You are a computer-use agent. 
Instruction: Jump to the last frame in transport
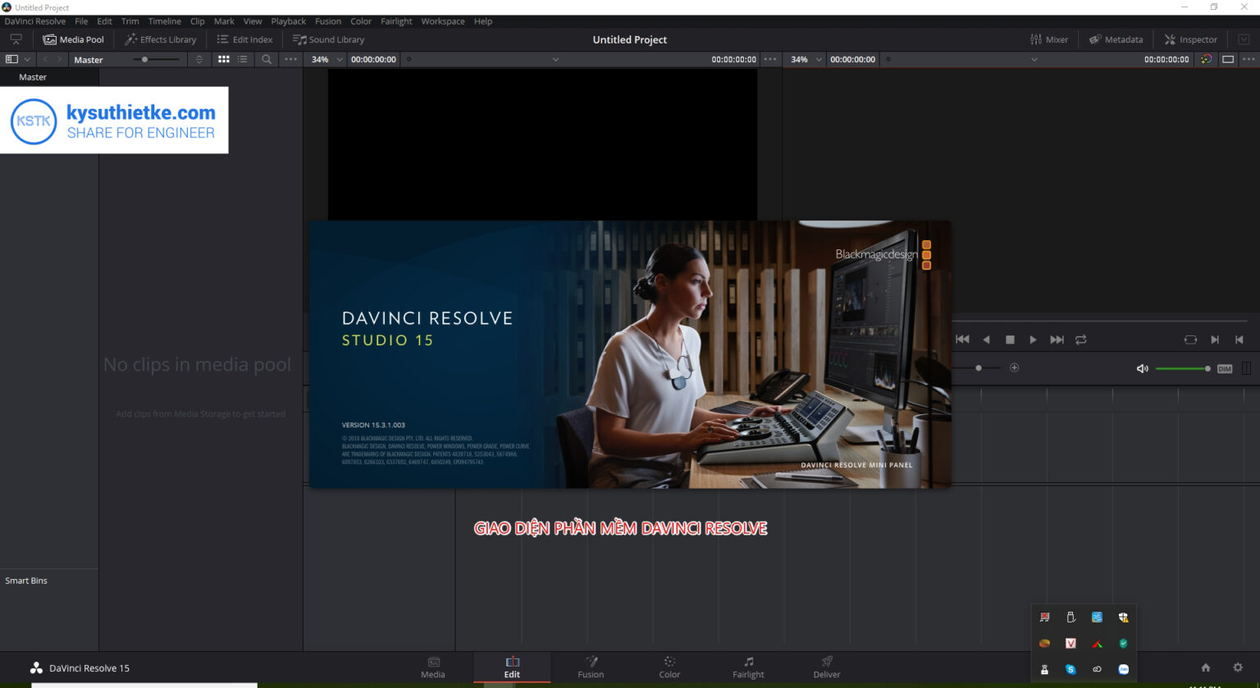tap(1057, 339)
